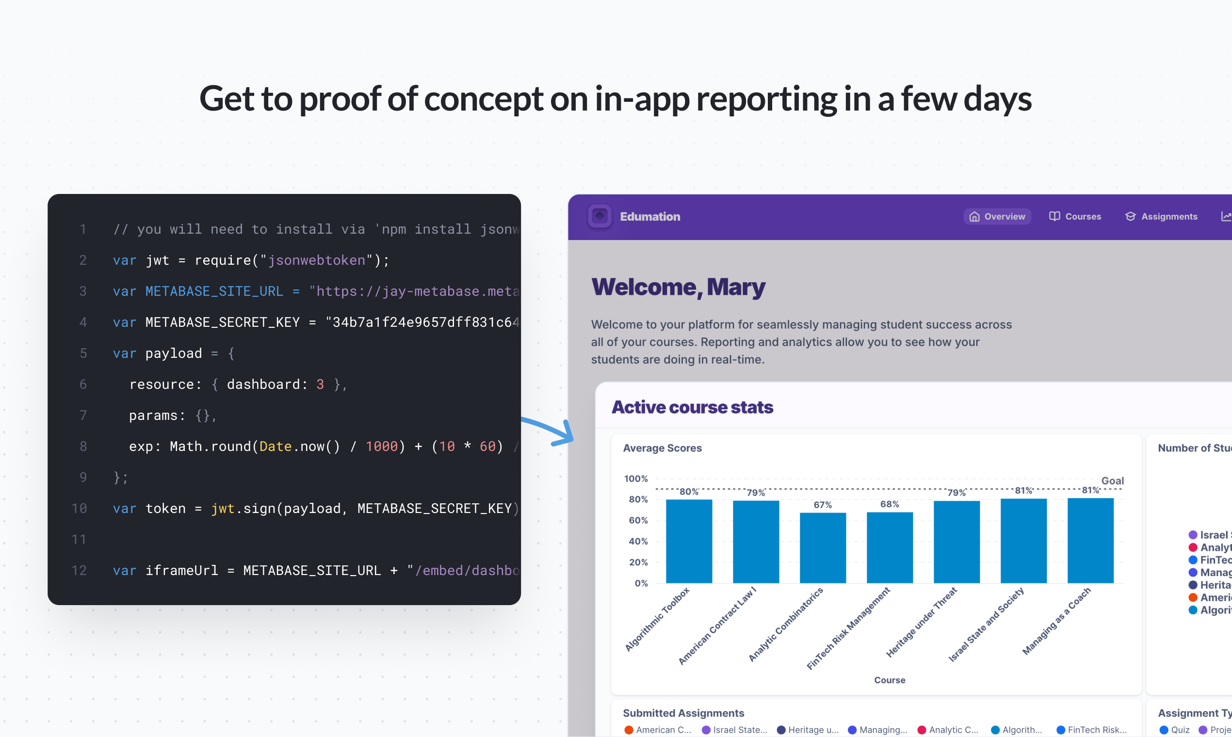
Task: Click the Edumation logo icon
Action: [599, 217]
